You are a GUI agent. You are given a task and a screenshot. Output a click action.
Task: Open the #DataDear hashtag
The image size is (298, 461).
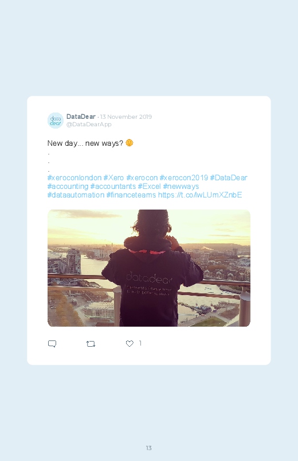tap(229, 178)
